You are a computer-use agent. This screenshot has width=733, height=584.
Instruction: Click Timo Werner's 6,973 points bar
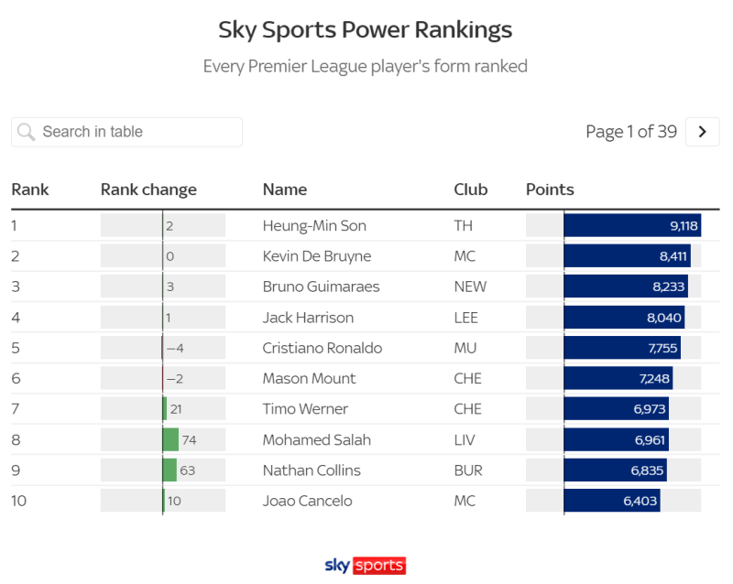click(x=616, y=409)
